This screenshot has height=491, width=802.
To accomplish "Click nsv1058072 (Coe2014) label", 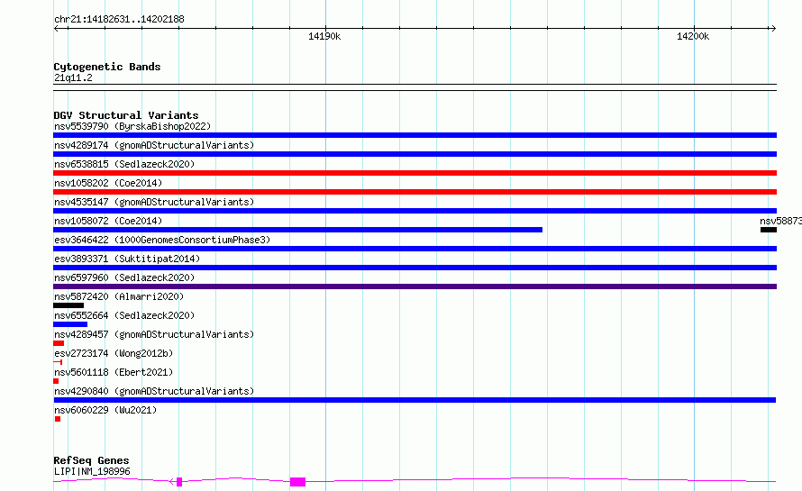I will [108, 221].
